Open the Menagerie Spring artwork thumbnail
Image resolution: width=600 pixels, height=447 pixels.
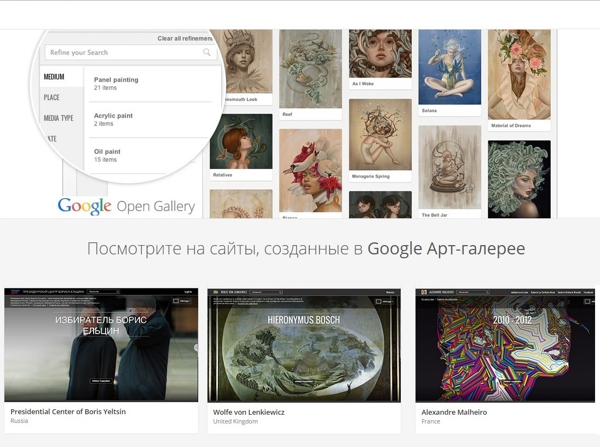(380, 135)
